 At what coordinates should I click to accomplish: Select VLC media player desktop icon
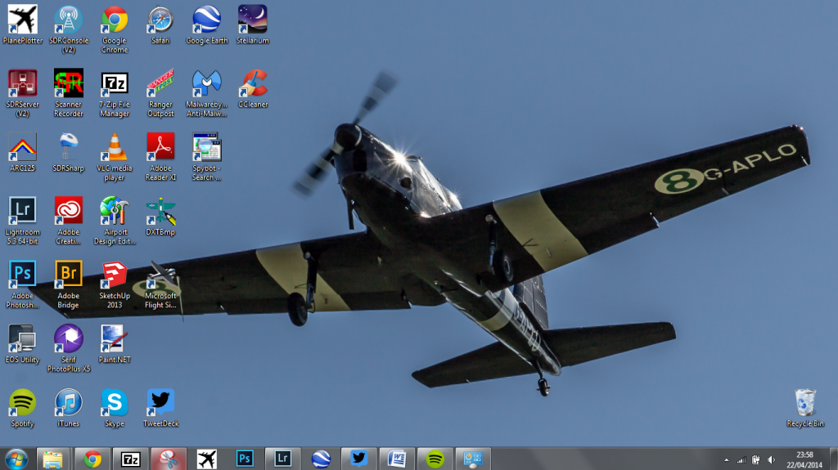(x=115, y=157)
